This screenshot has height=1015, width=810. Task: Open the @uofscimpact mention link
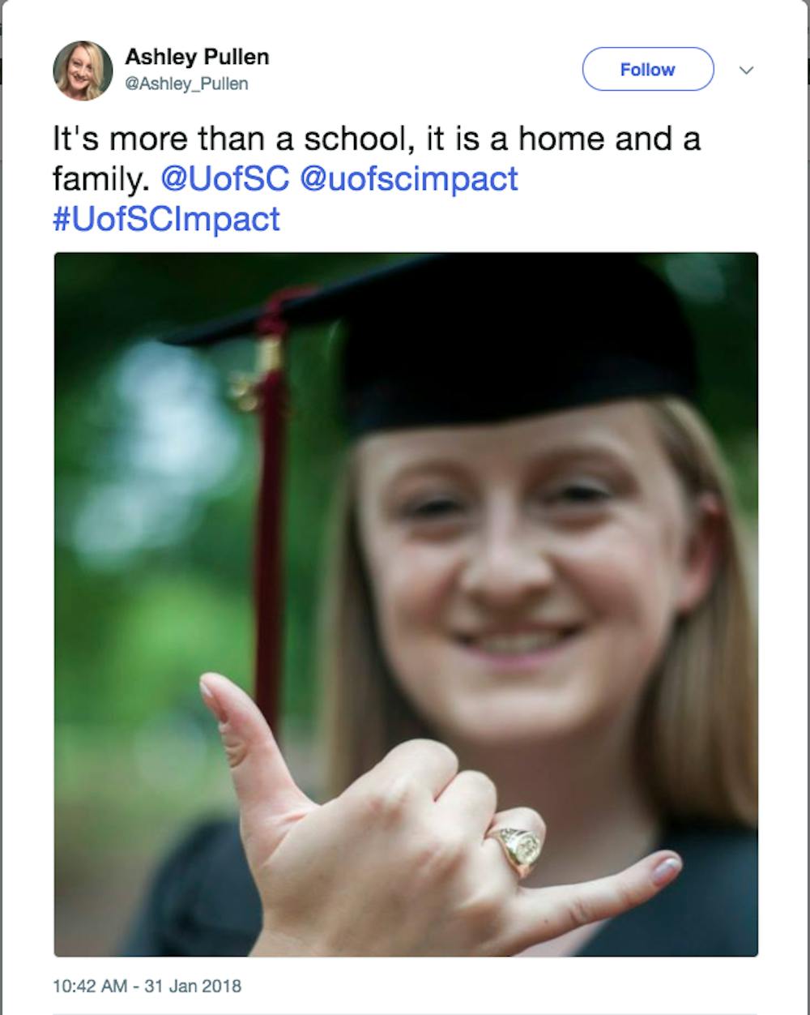click(408, 179)
